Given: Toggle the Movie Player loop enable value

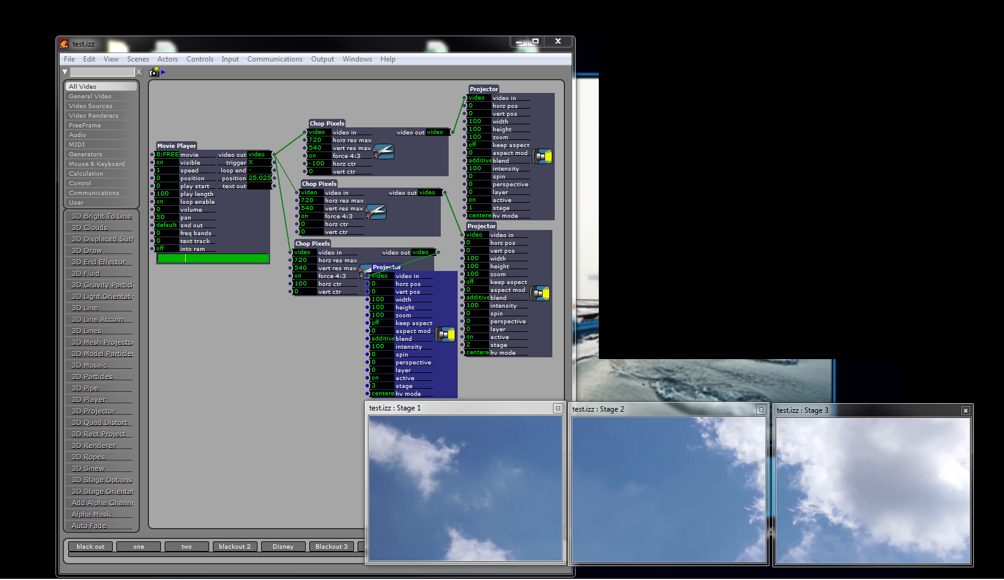Looking at the screenshot, I should click(167, 202).
